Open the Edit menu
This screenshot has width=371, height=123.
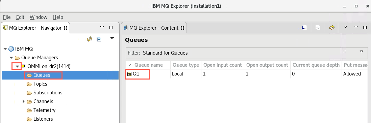[x=20, y=17]
